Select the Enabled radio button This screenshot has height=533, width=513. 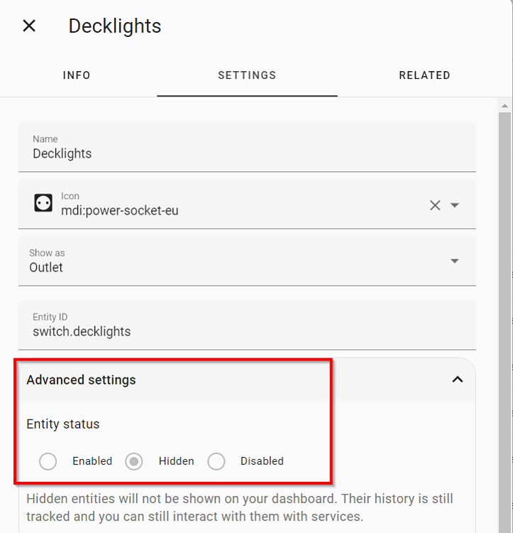[x=48, y=461]
